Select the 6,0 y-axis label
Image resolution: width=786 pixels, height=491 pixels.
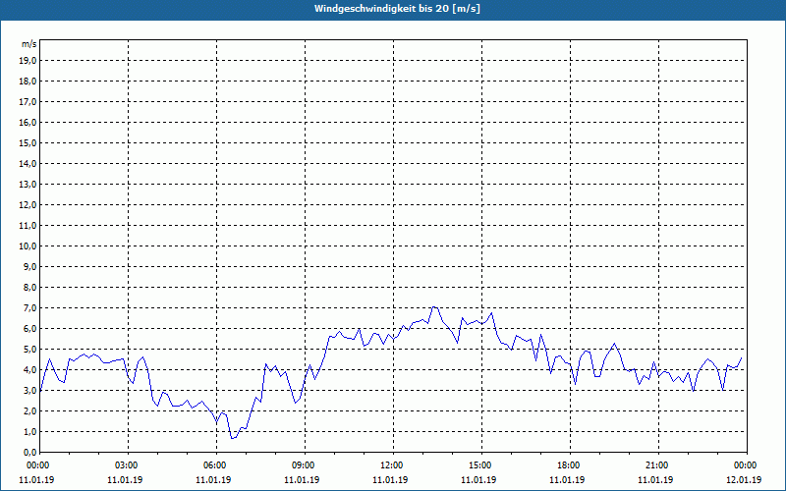click(29, 329)
